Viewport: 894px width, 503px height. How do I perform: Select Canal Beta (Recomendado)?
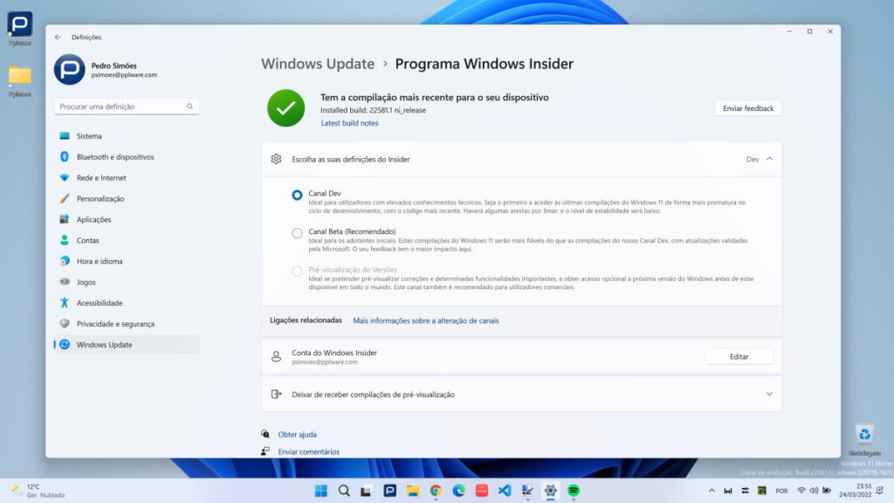(x=297, y=233)
